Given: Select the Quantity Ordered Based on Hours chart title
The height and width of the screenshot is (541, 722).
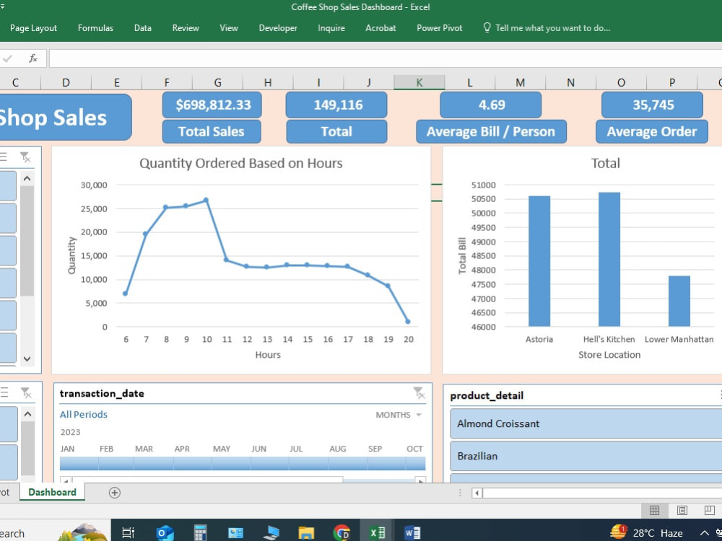Looking at the screenshot, I should (x=241, y=163).
